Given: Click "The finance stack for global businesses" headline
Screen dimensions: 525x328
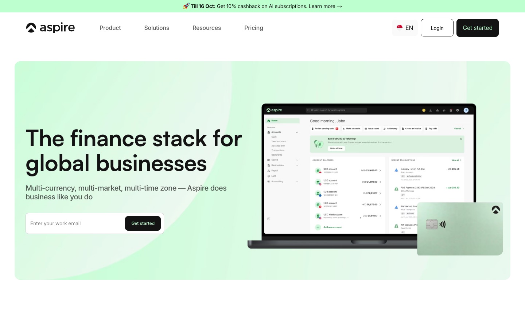Looking at the screenshot, I should pos(134,151).
